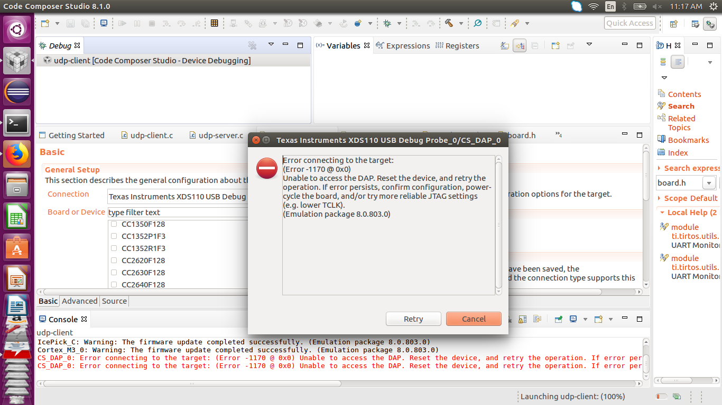Screen dimensions: 722x405
Task: Open the board.h search expression dropdown
Action: coord(709,183)
